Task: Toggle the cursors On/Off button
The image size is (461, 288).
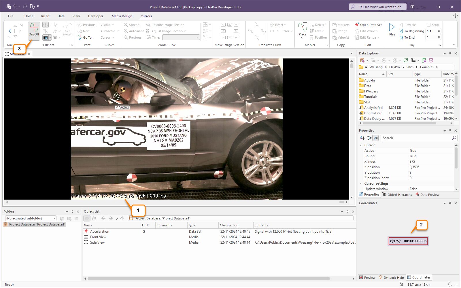Action: [x=34, y=30]
